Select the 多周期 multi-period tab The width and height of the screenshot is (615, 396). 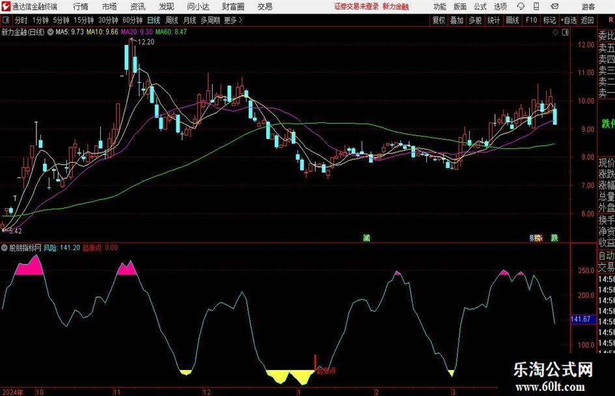pyautogui.click(x=210, y=20)
